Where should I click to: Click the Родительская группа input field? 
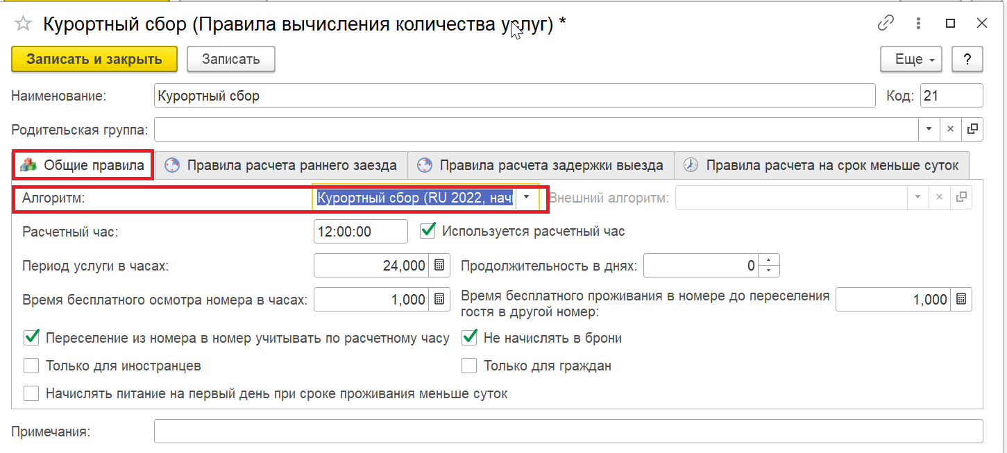[x=536, y=129]
